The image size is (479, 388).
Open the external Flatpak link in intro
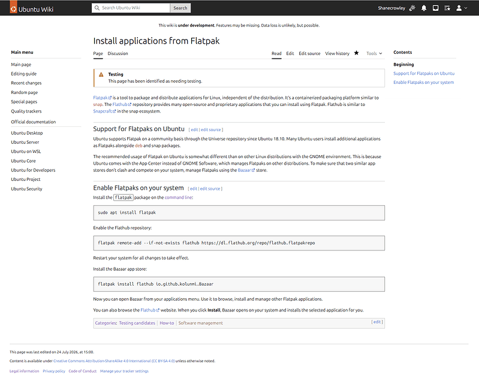pos(103,98)
